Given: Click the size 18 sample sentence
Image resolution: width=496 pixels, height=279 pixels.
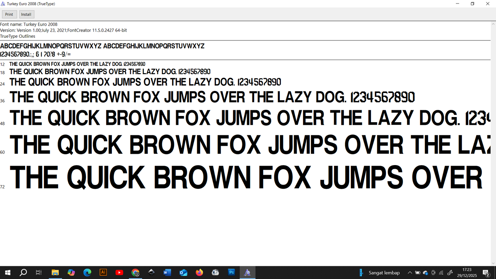Looking at the screenshot, I should click(x=110, y=72).
